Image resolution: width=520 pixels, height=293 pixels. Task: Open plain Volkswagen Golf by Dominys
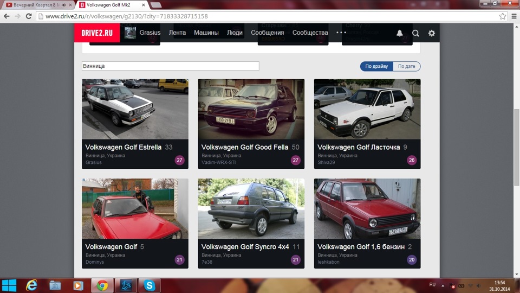(x=111, y=247)
